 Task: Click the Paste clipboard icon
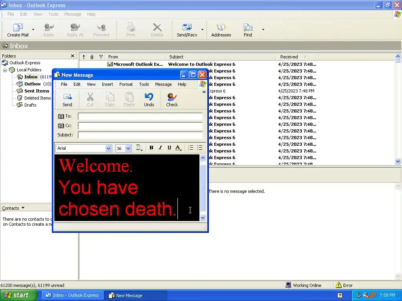129,97
